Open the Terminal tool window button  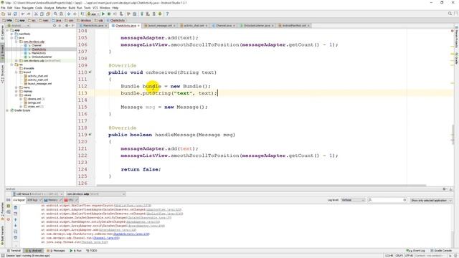(x=14, y=251)
